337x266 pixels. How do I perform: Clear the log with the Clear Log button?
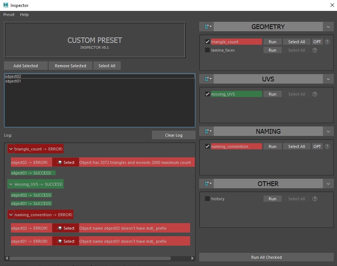tap(173, 135)
